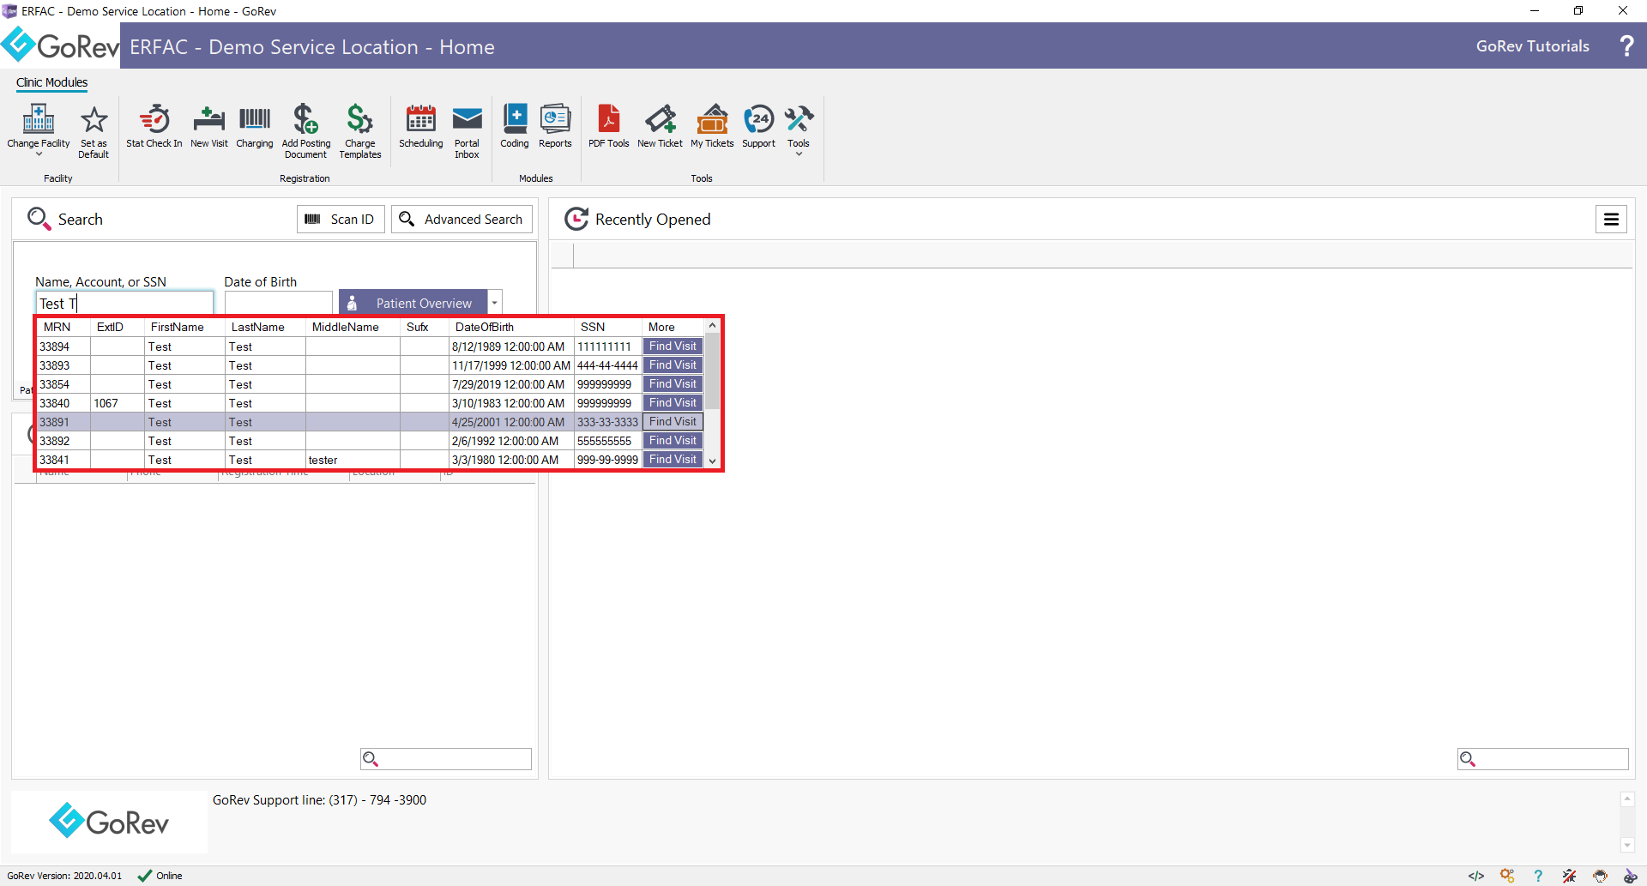The width and height of the screenshot is (1647, 886).
Task: Click results list scroll down arrow
Action: (712, 461)
